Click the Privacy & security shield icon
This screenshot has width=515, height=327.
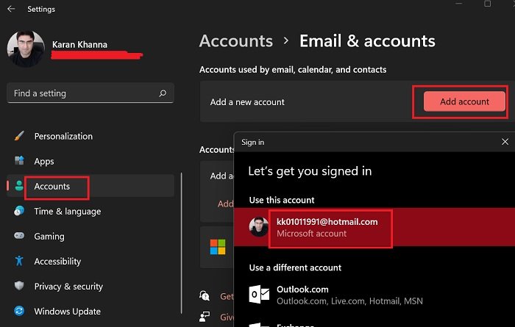(19, 287)
